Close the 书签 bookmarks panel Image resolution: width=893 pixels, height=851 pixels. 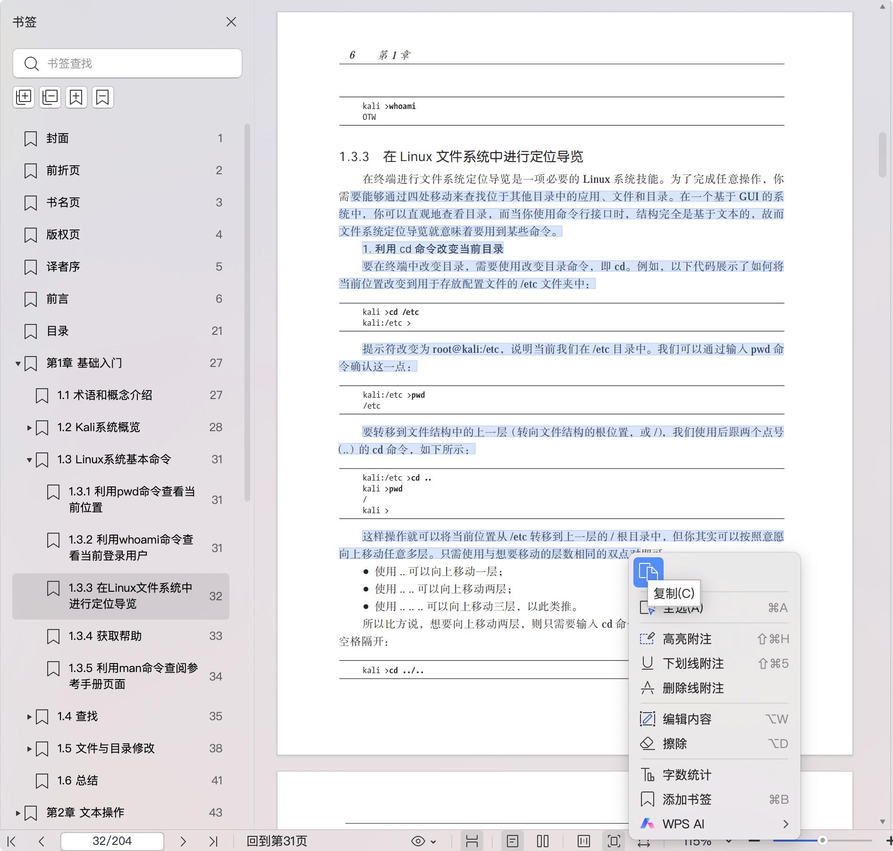click(231, 22)
